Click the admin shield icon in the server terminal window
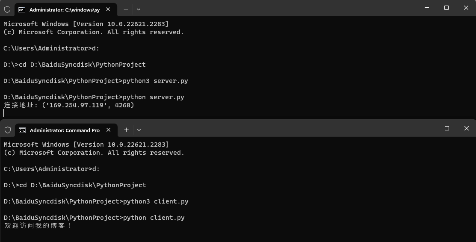The height and width of the screenshot is (242, 476). click(x=7, y=9)
